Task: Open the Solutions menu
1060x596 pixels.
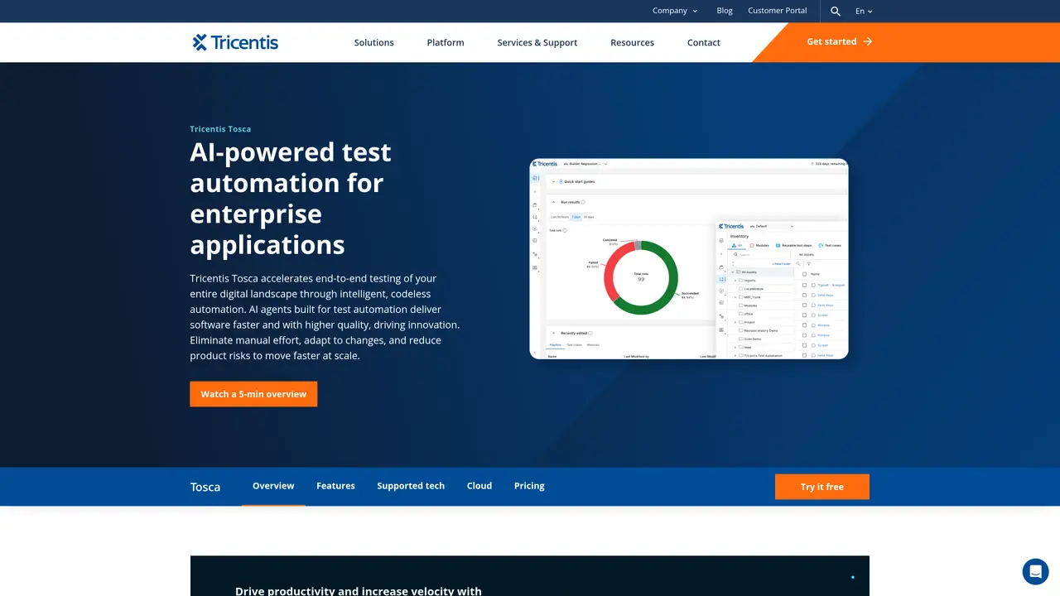Action: tap(374, 42)
